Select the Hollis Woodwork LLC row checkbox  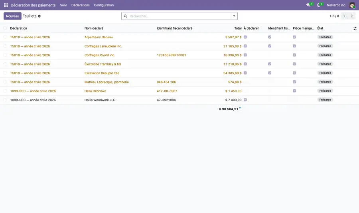(x=5, y=100)
